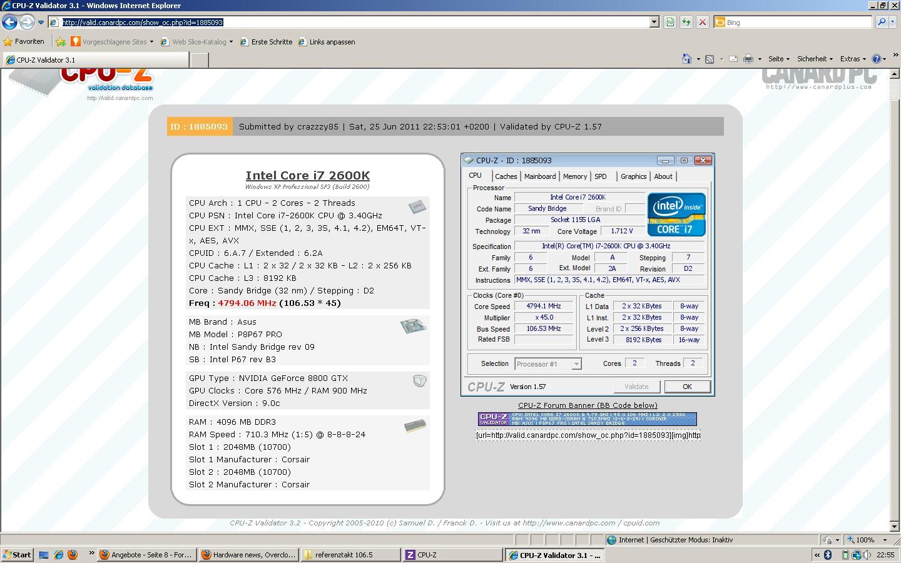
Task: Click the About tab in CPU-Z image
Action: pyautogui.click(x=663, y=176)
